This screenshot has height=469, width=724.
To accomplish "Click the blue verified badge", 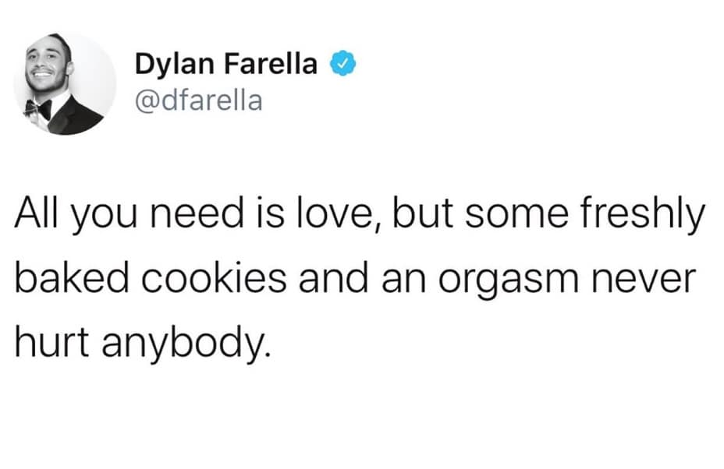I will (342, 64).
